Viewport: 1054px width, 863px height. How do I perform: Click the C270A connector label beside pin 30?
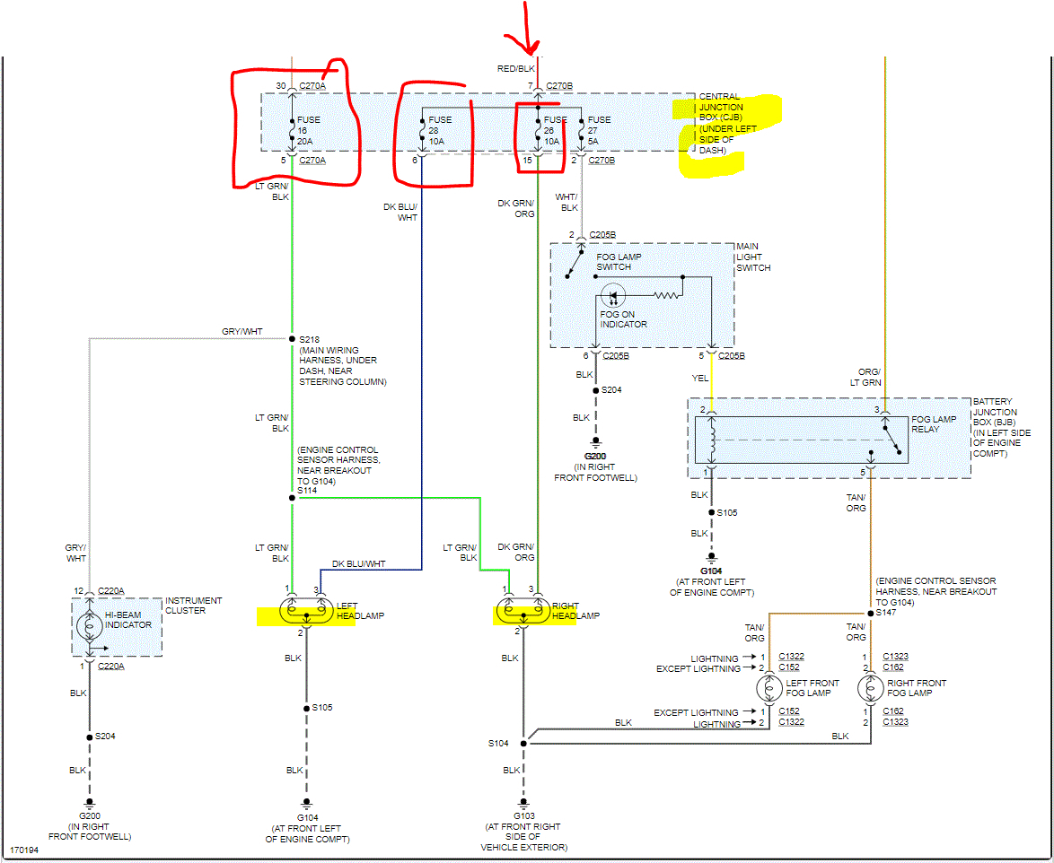point(312,85)
